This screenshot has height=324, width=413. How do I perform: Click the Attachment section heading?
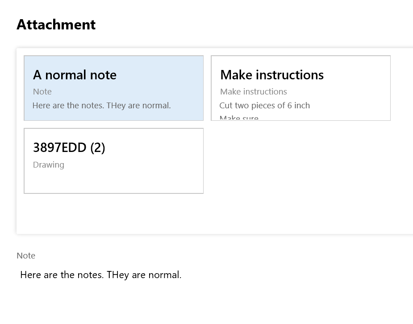pos(56,25)
